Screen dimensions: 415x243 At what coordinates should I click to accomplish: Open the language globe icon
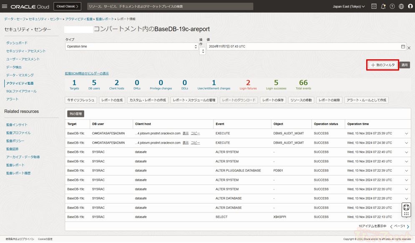click(x=401, y=7)
